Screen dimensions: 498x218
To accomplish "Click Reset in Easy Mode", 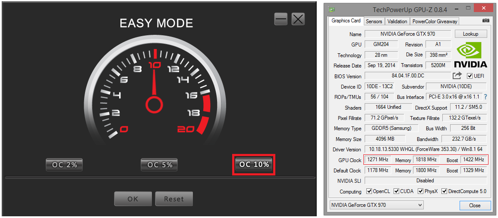I will click(x=174, y=199).
